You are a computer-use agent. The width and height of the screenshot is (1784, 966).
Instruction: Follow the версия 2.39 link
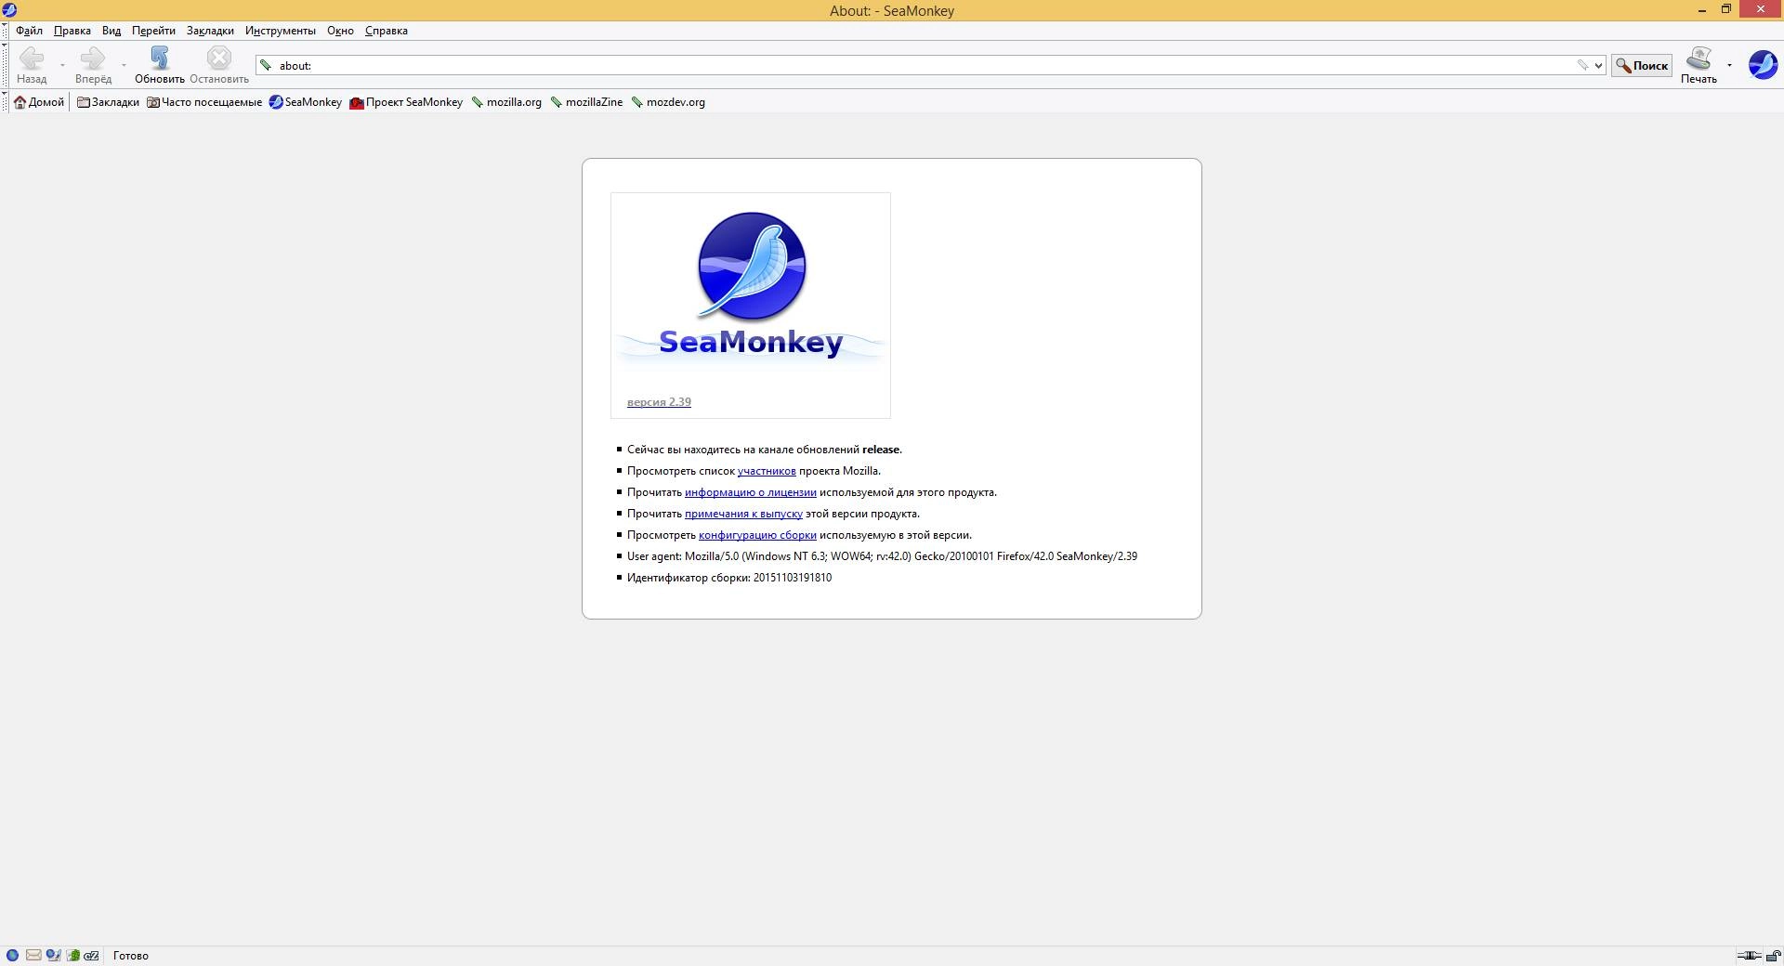point(659,402)
